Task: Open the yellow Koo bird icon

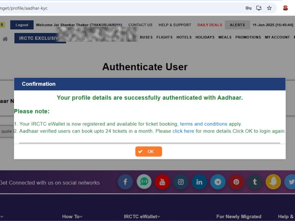Action: tap(273, 182)
